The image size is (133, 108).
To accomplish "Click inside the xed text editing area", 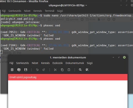I will click(68, 94).
